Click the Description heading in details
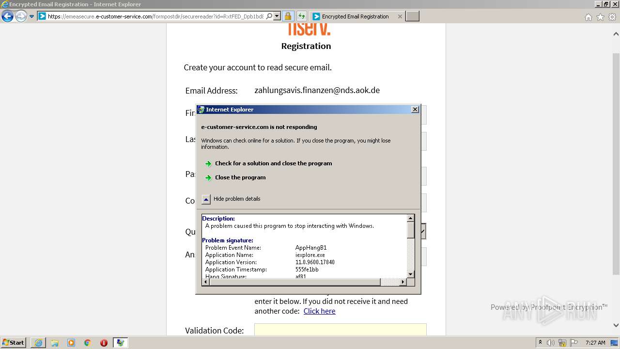Viewport: 620px width, 349px height. [x=218, y=219]
